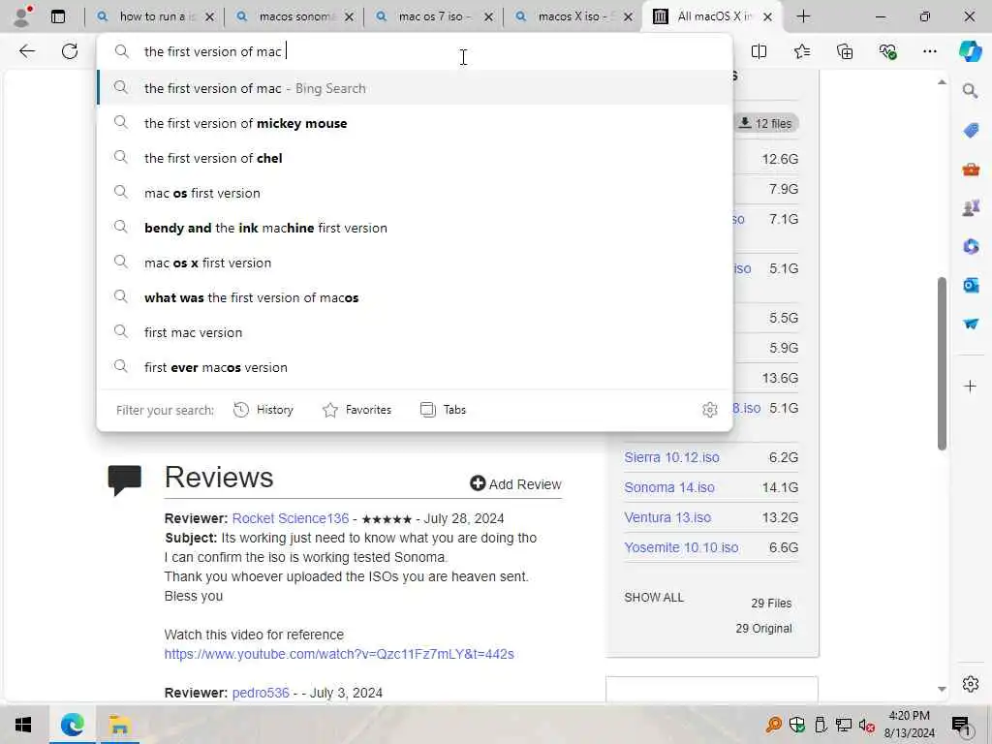The image size is (992, 744).
Task: Filter search by Tabs
Action: tap(443, 410)
